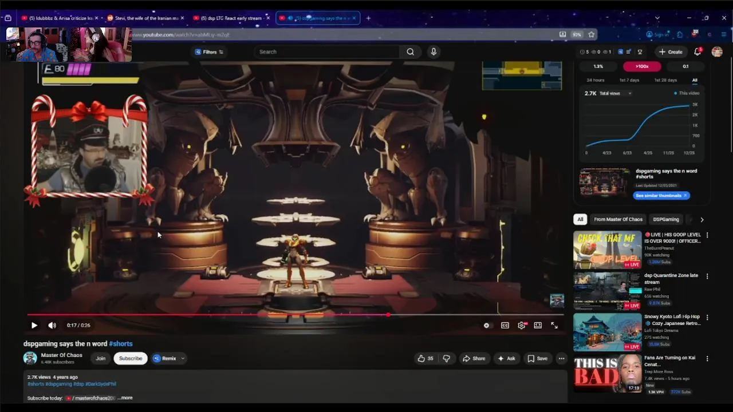Expand the description with ...more
Viewport: 733px width, 412px height.
pos(125,398)
